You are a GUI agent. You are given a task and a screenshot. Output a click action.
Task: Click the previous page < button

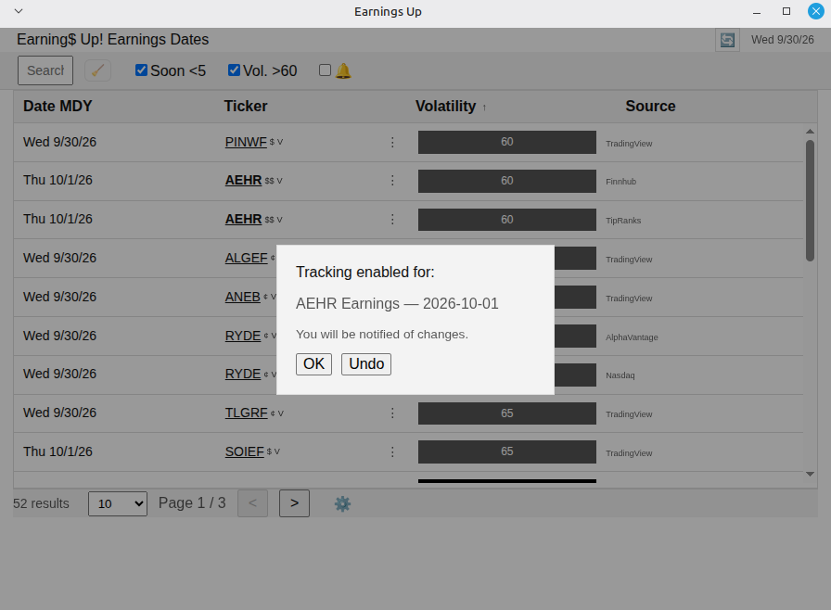pos(253,503)
